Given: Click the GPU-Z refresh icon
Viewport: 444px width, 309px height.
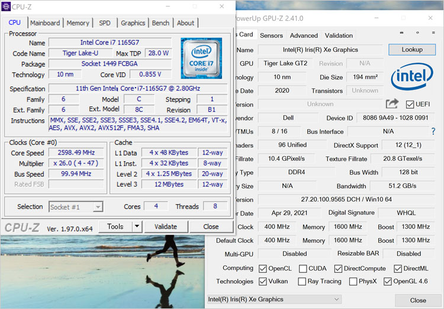Looking at the screenshot, I should click(x=417, y=33).
